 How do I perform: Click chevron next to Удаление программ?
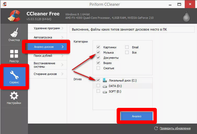(x=62, y=28)
